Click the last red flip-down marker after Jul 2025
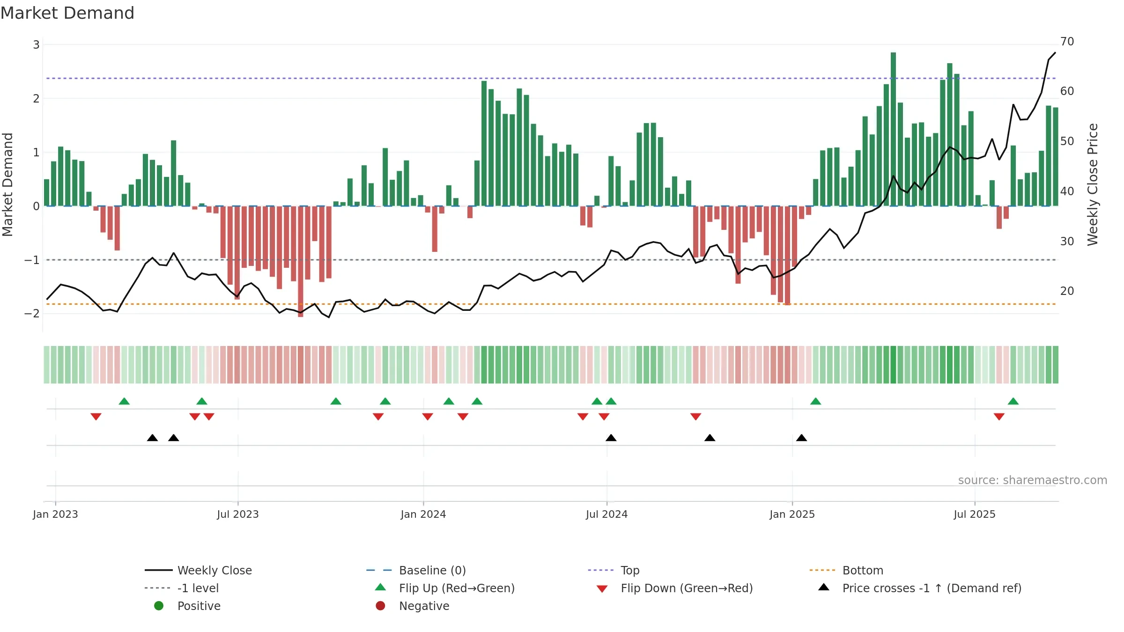Image resolution: width=1124 pixels, height=632 pixels. (999, 417)
